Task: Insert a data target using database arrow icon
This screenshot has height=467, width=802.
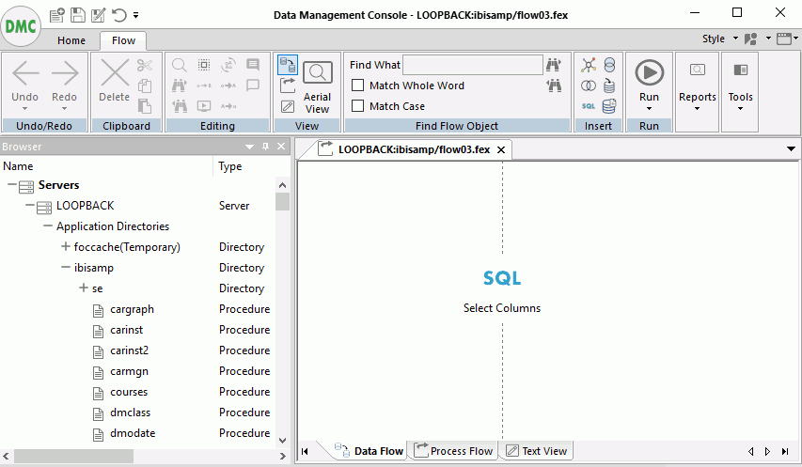Action: tap(609, 86)
